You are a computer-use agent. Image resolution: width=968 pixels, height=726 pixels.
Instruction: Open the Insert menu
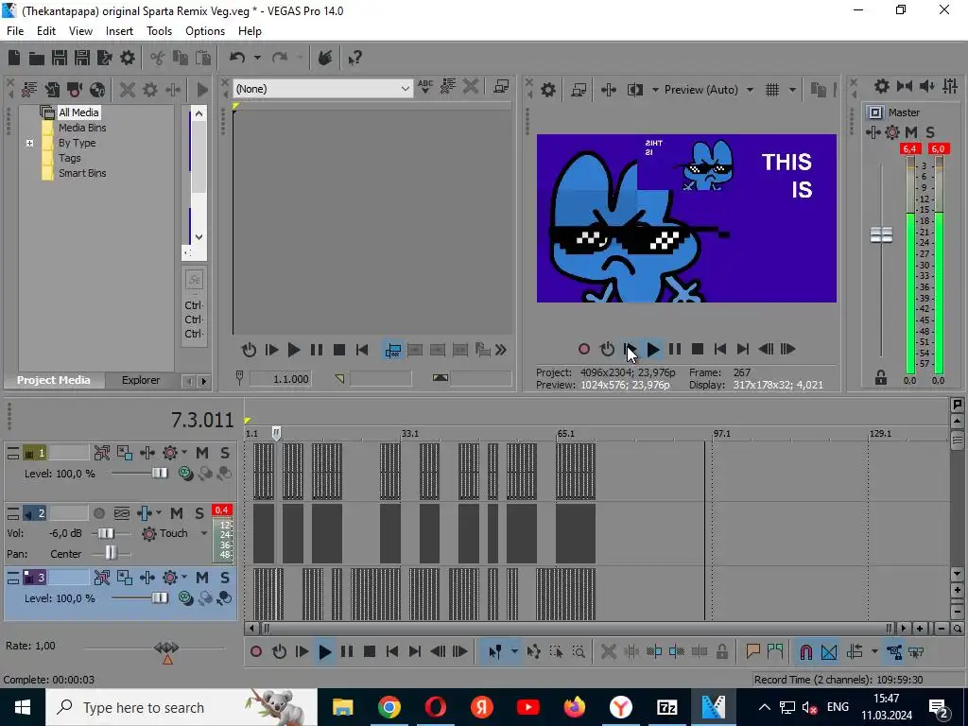(x=119, y=31)
